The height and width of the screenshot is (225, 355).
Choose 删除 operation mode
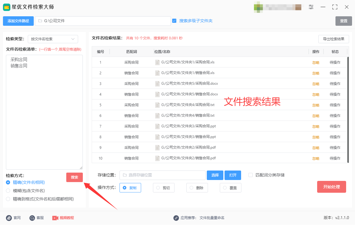tap(197, 188)
